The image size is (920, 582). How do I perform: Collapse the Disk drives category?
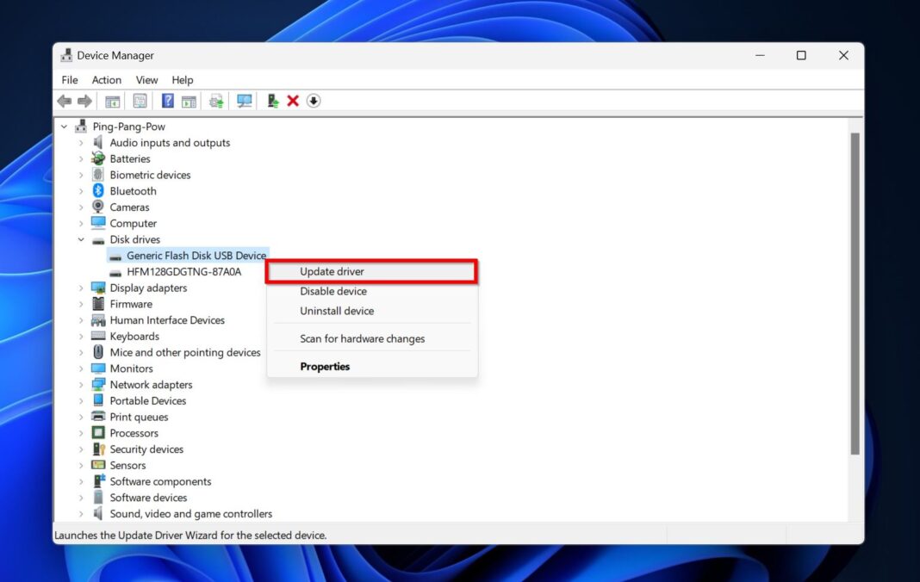point(80,239)
